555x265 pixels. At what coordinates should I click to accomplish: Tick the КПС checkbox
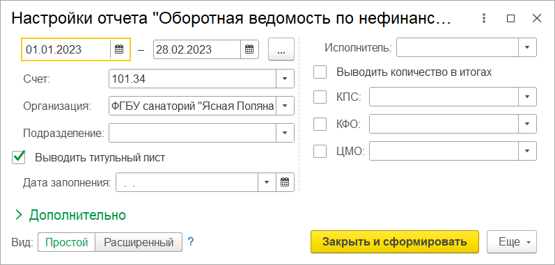tap(320, 97)
